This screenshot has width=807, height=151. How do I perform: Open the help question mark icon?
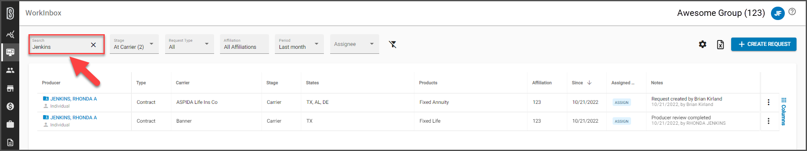point(792,12)
